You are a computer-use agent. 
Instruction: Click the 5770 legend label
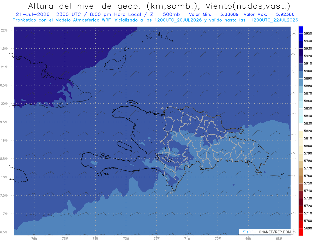pos(308,168)
